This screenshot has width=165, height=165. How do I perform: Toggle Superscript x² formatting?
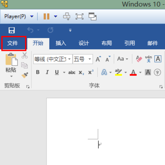click(91, 72)
